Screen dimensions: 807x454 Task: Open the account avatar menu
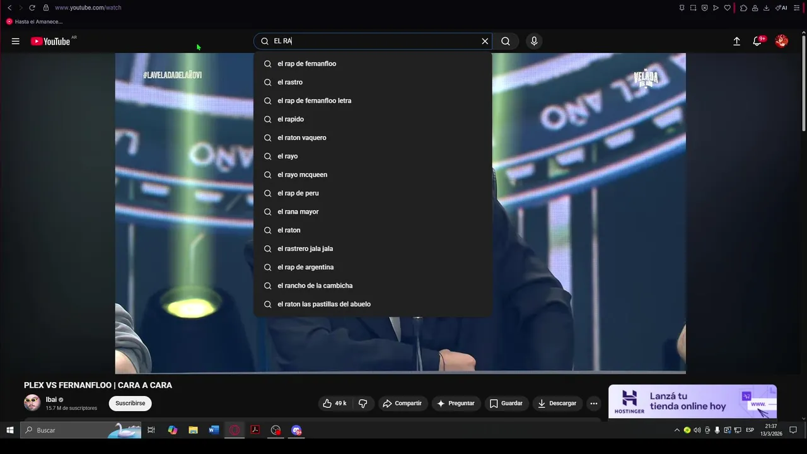point(782,41)
